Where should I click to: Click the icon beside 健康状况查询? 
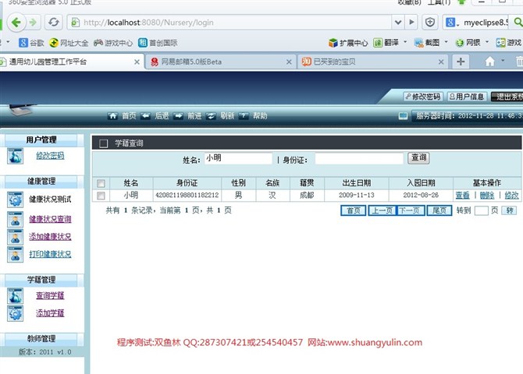coord(16,219)
